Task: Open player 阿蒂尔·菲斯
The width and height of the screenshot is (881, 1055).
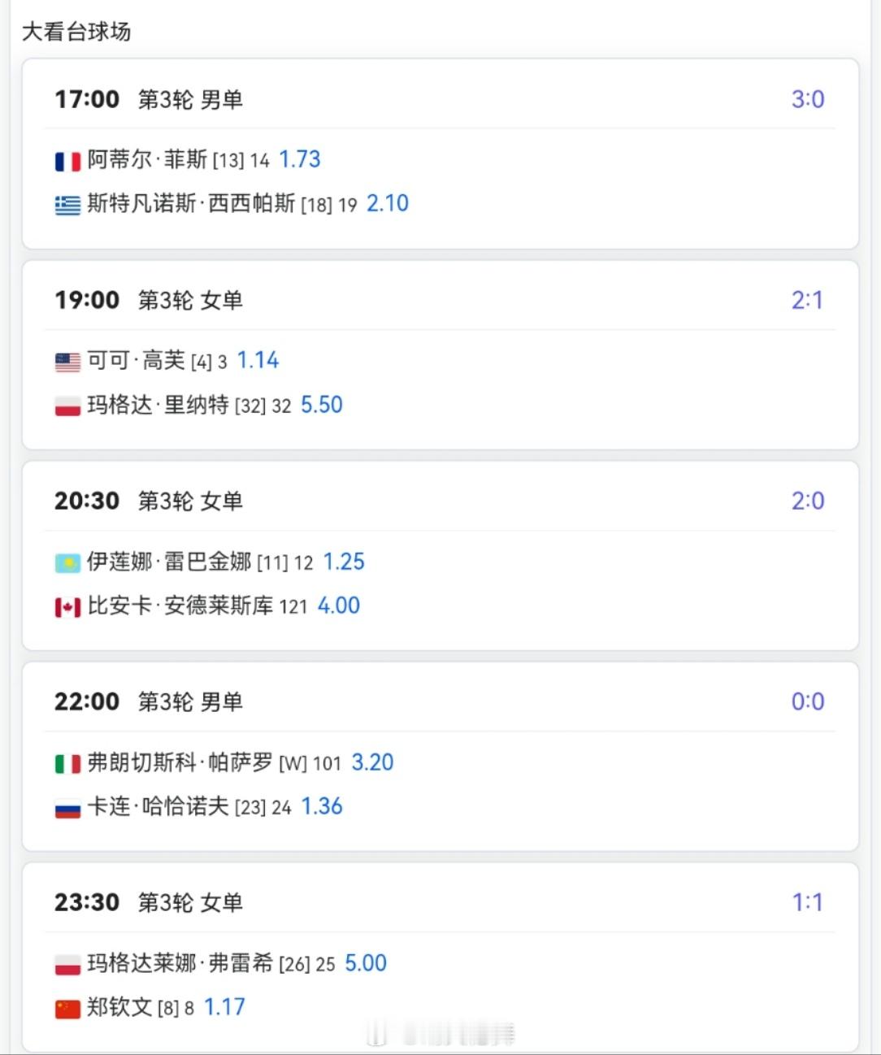Action: [147, 159]
